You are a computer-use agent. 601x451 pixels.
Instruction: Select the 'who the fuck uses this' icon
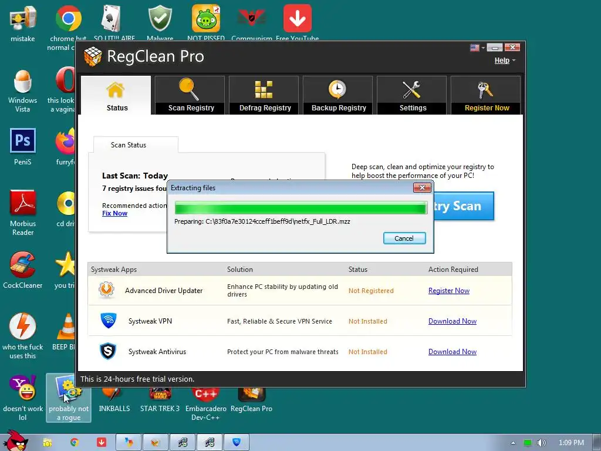[x=23, y=336]
